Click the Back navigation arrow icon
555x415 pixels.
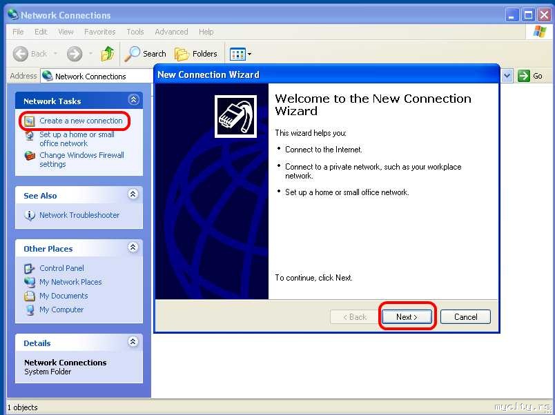[x=21, y=54]
